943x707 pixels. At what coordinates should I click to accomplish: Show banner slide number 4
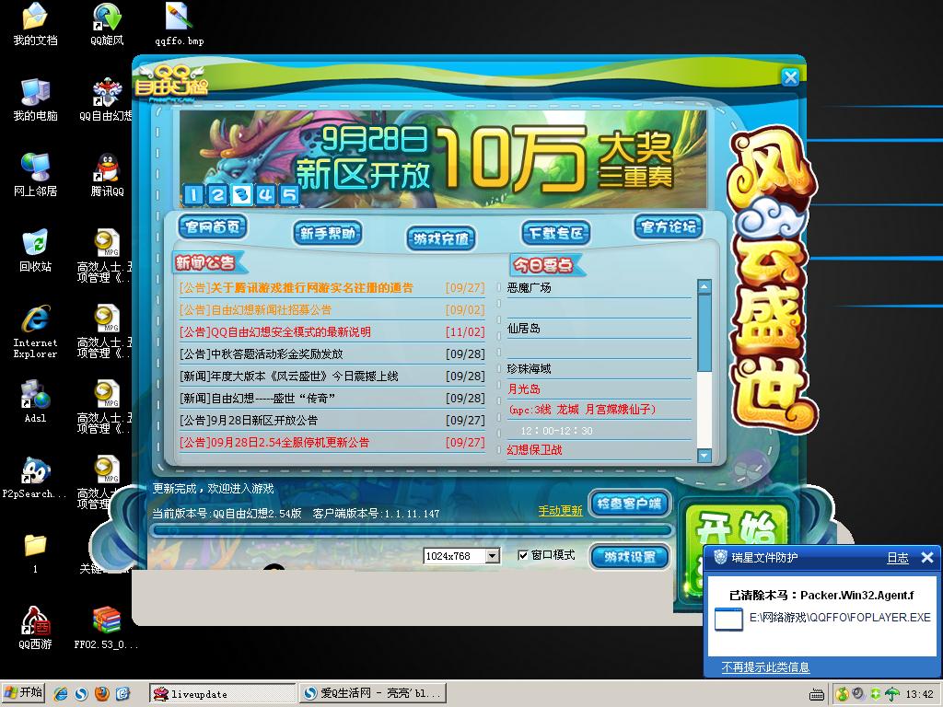266,194
